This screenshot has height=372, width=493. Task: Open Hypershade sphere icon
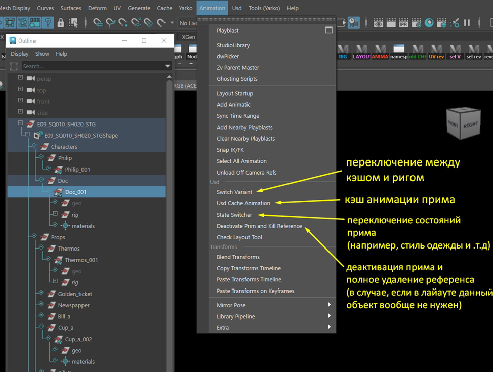pyautogui.click(x=429, y=23)
